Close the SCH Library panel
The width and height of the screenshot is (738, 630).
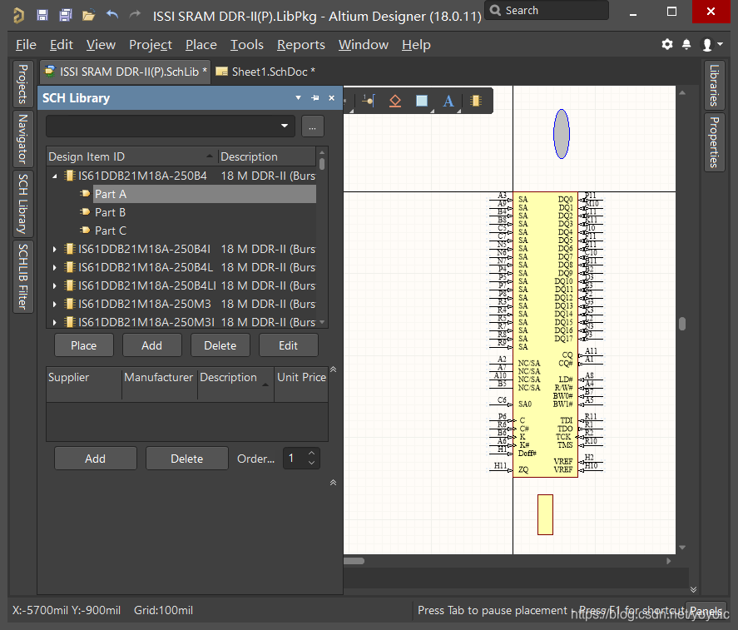click(331, 98)
